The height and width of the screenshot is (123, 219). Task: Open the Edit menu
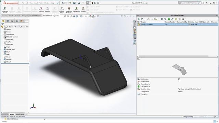tap(27, 3)
